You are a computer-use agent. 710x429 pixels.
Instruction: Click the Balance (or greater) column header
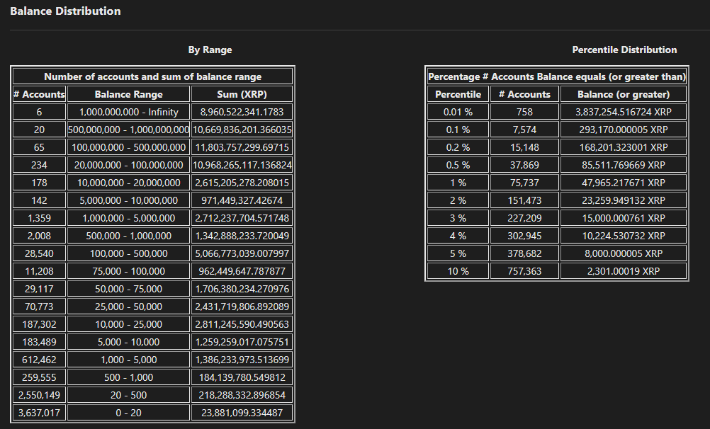pos(624,94)
